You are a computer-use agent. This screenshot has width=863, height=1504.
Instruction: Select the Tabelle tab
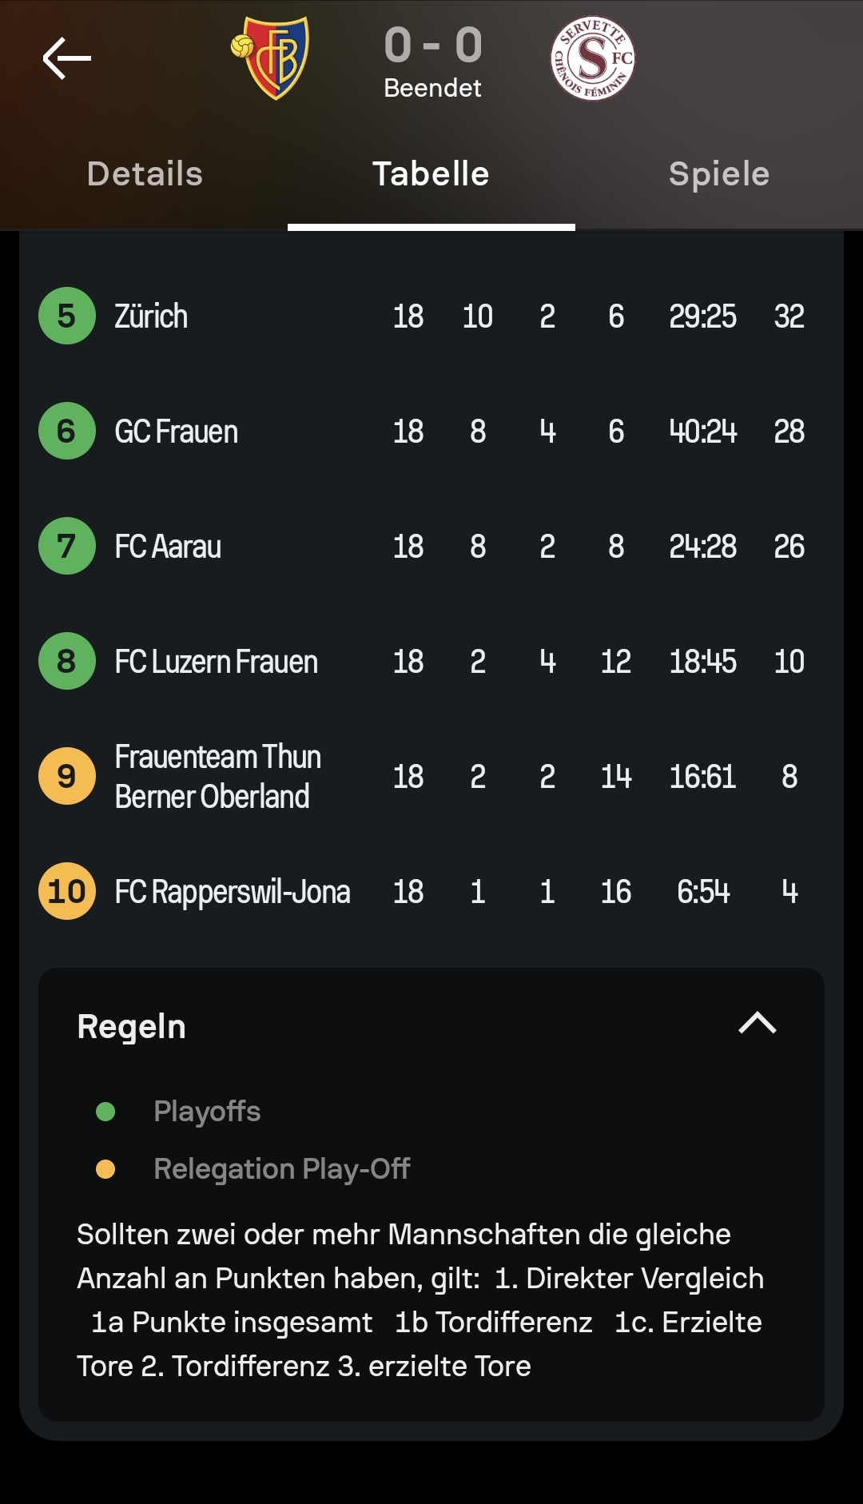point(431,174)
